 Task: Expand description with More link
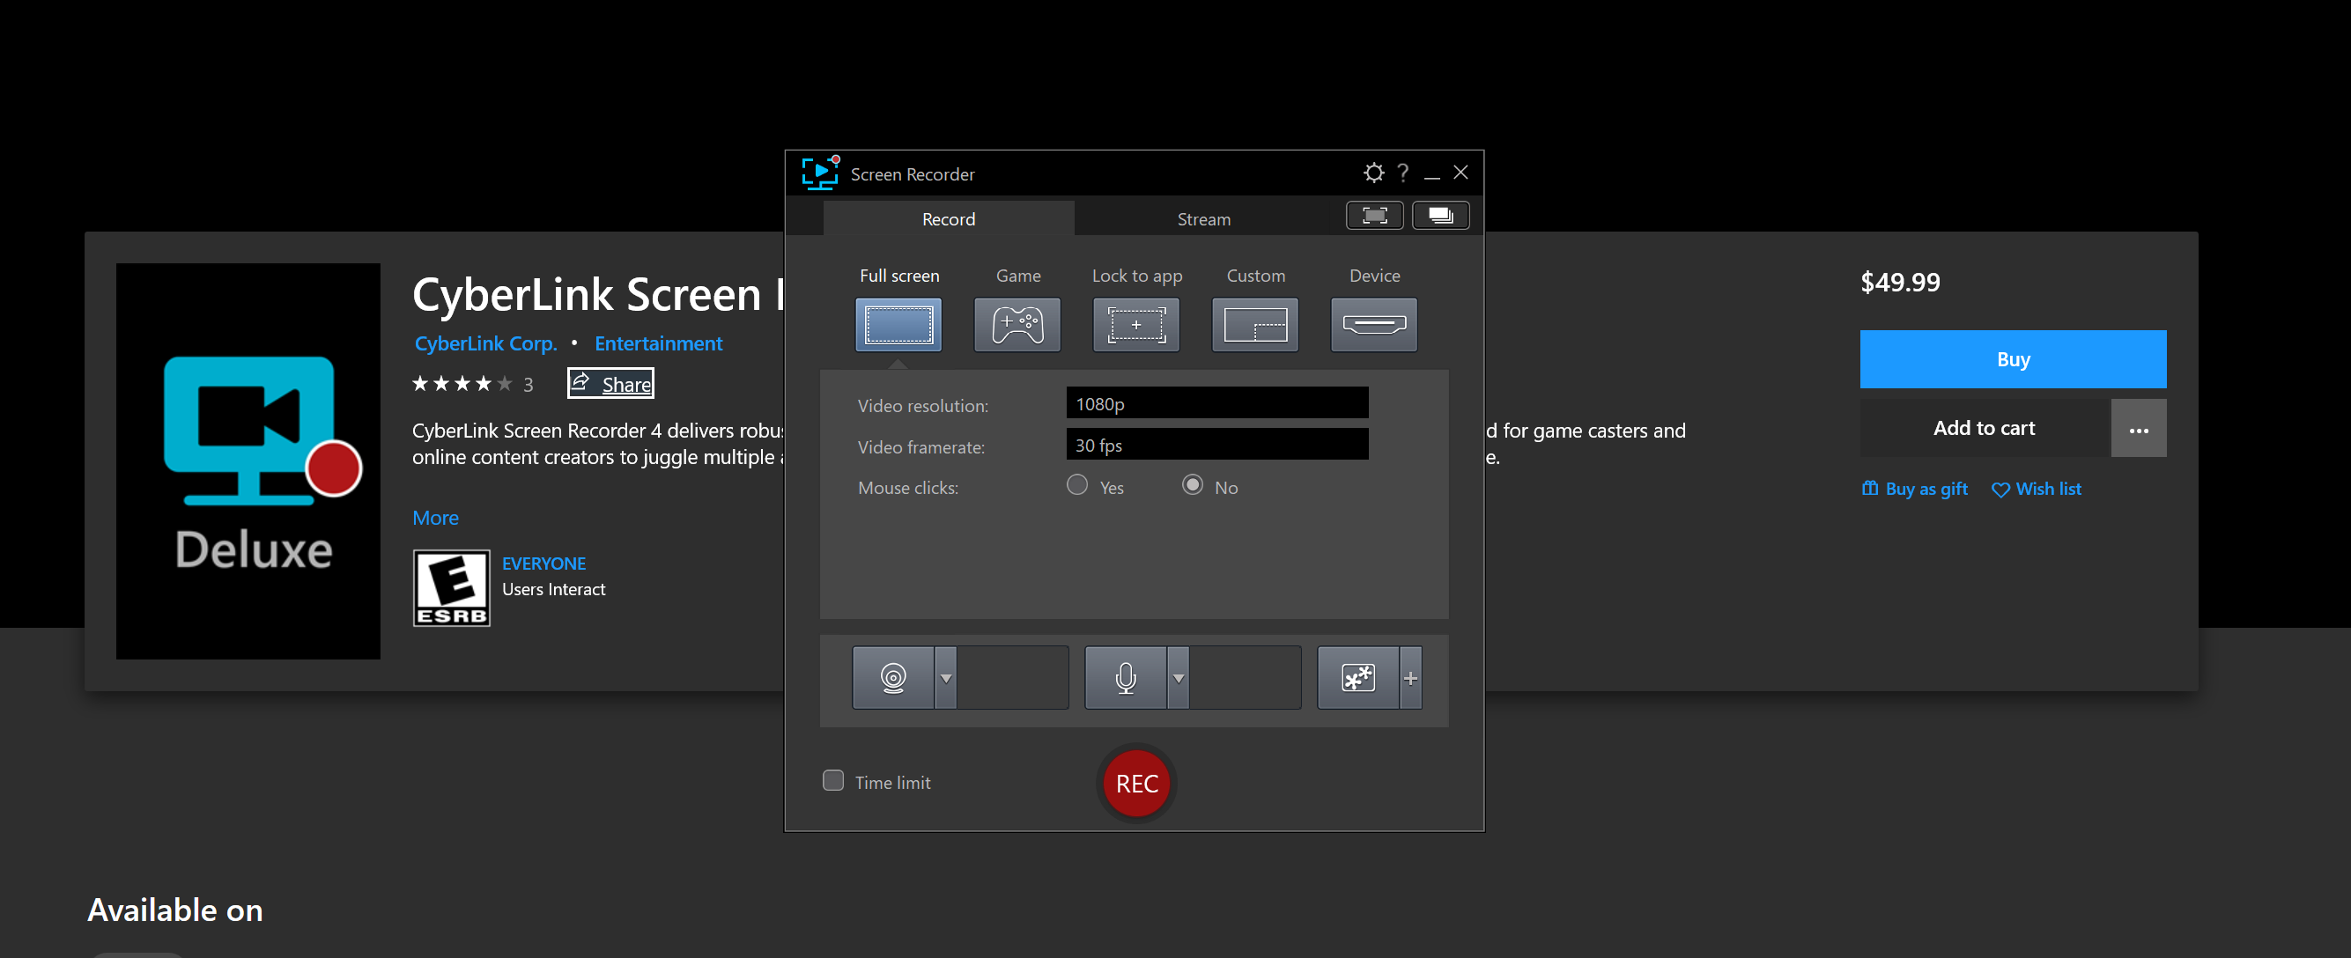click(435, 518)
